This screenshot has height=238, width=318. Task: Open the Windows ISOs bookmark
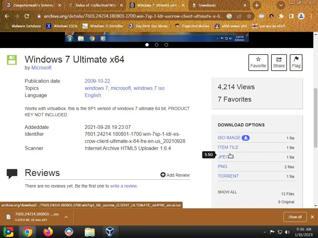point(62,26)
